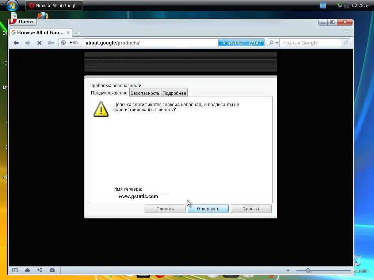Toggle Opera Turbo speedometer icon
The image size is (374, 280).
[52, 270]
